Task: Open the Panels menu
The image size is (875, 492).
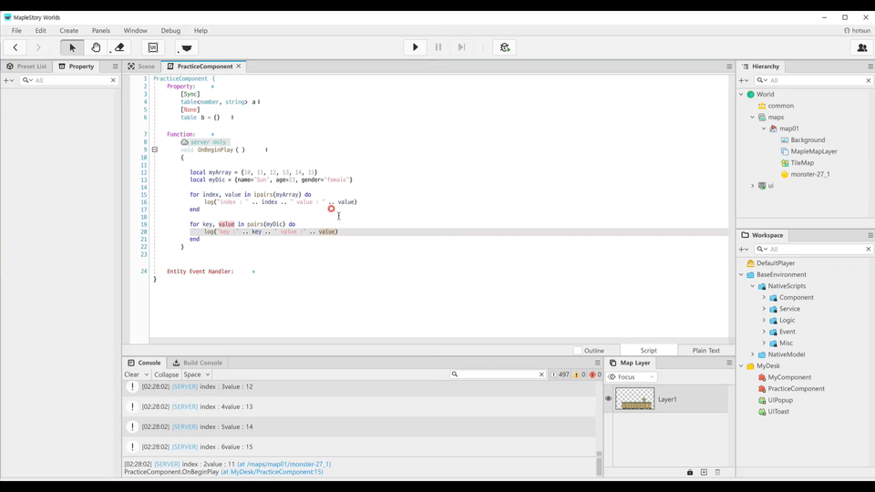Action: (x=101, y=31)
